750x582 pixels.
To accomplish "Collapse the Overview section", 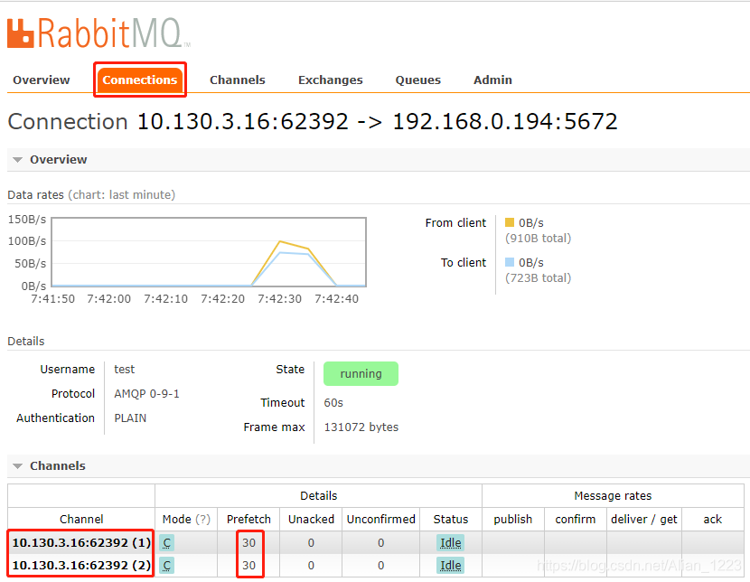I will [17, 159].
